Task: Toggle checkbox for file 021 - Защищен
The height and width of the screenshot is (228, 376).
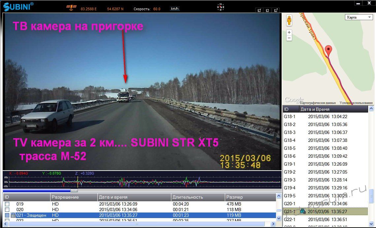Action: [7, 215]
